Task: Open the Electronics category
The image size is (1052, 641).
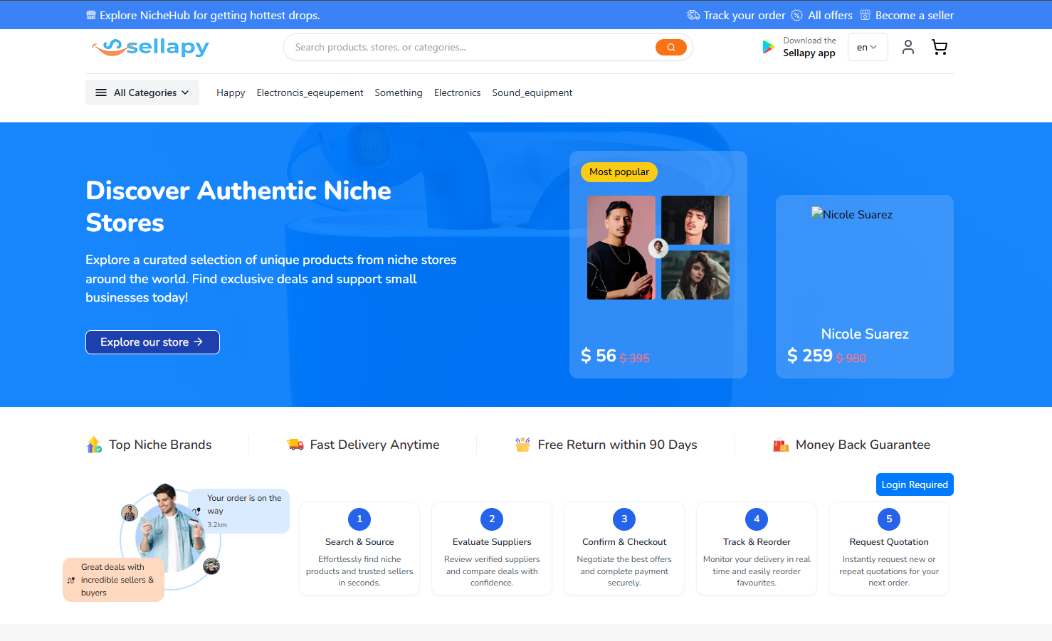Action: (457, 92)
